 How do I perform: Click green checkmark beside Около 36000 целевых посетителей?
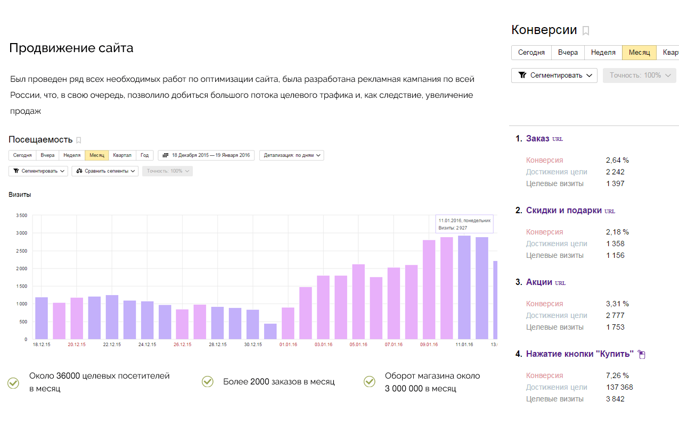tap(13, 382)
